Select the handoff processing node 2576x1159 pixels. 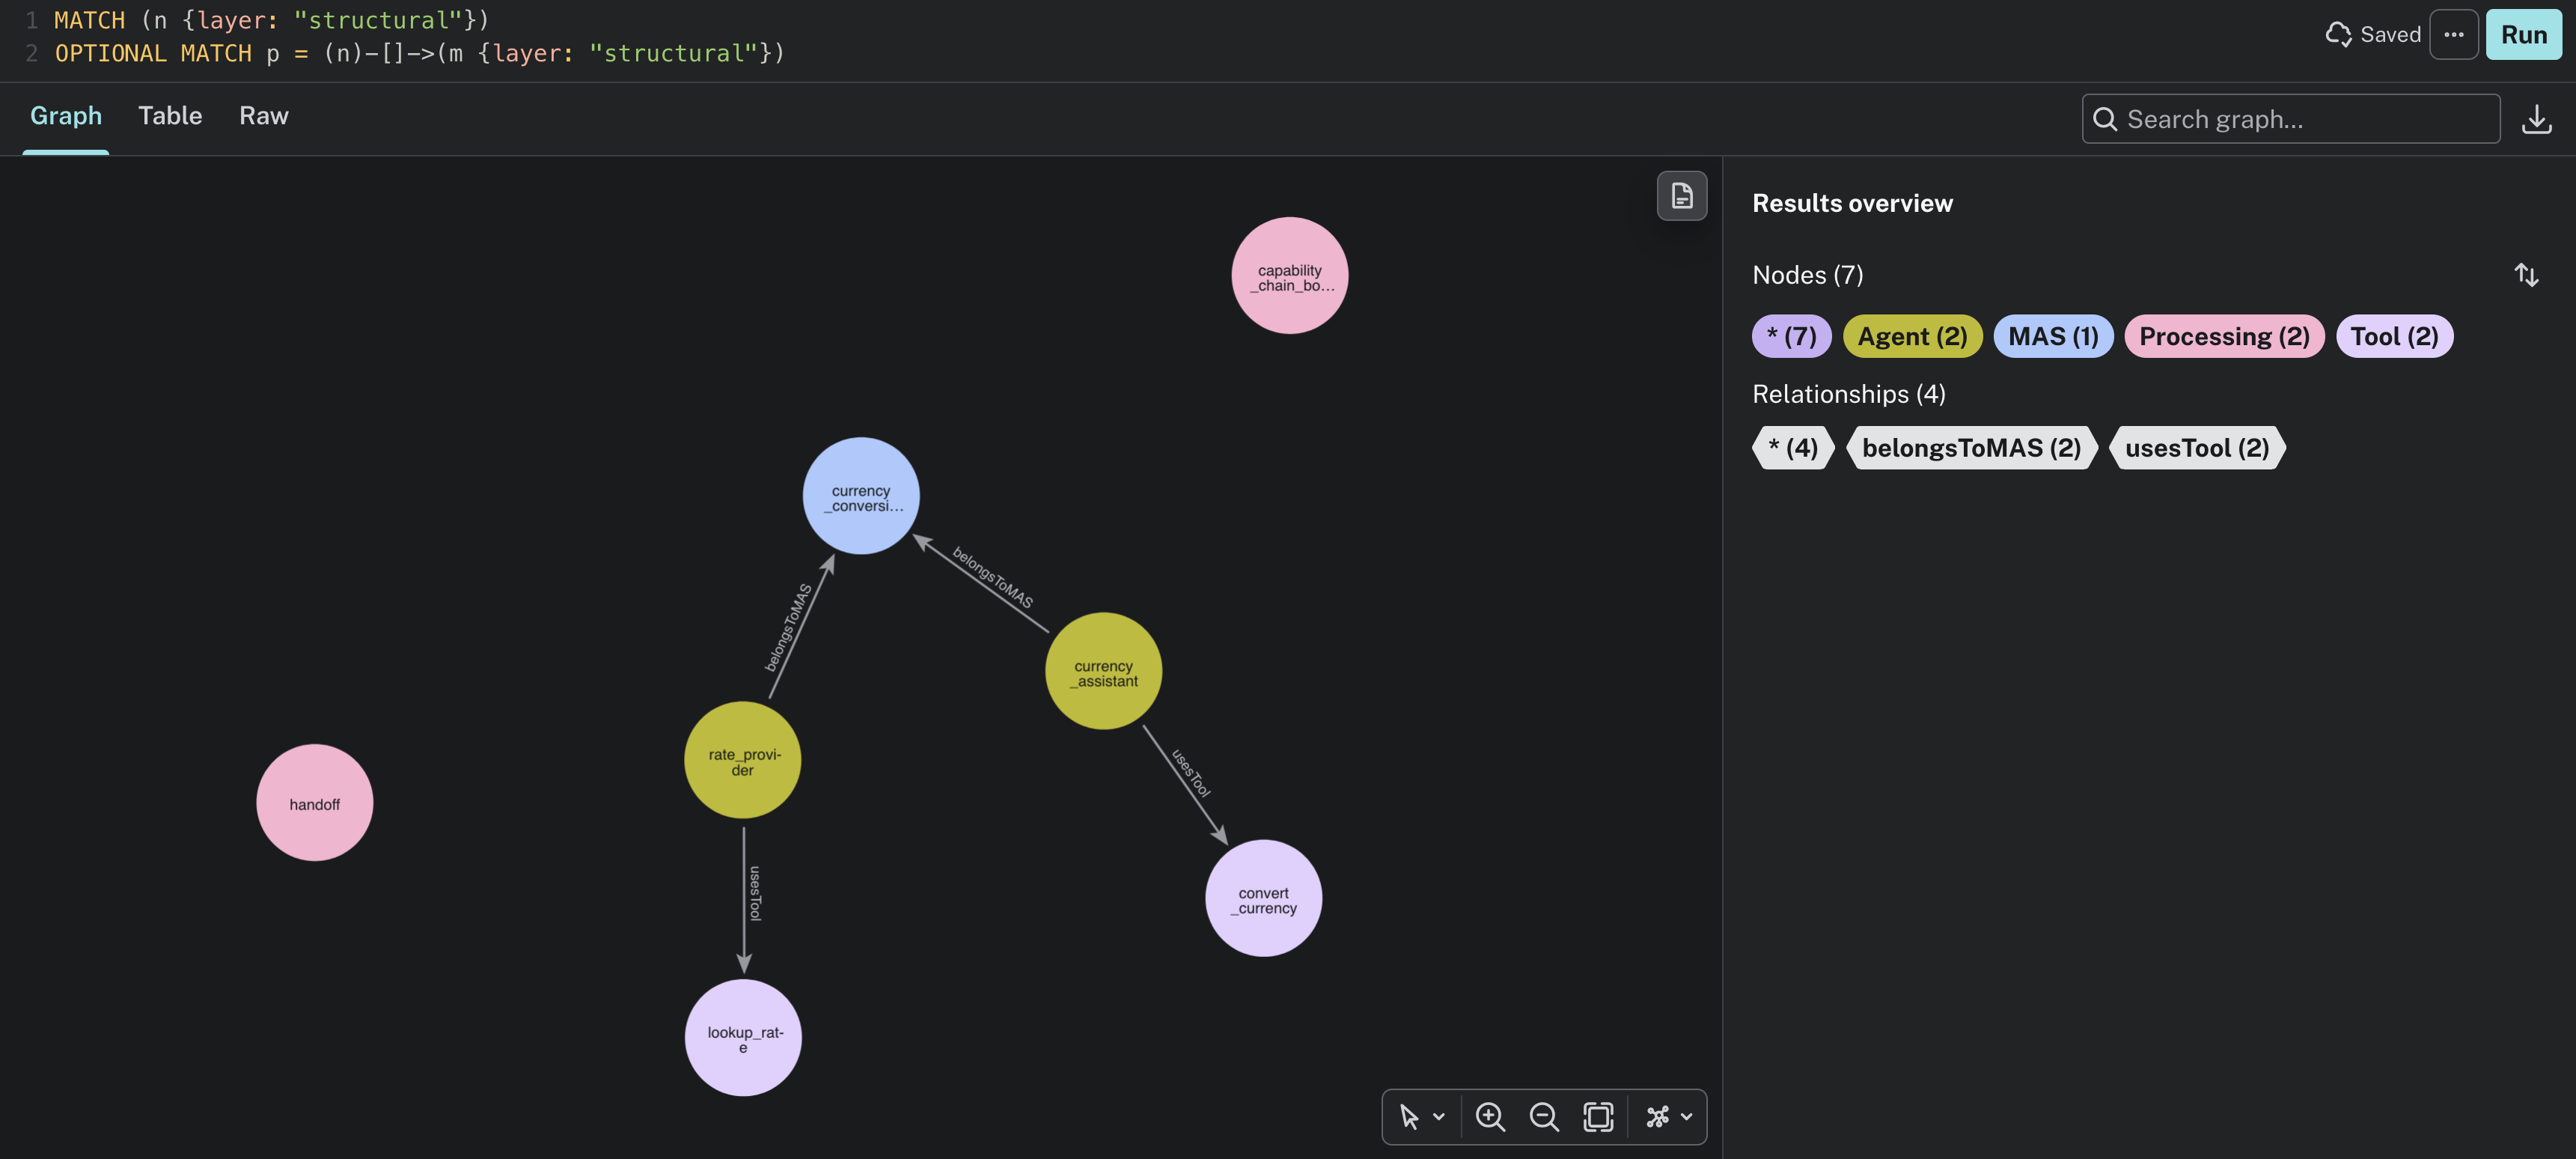point(315,802)
